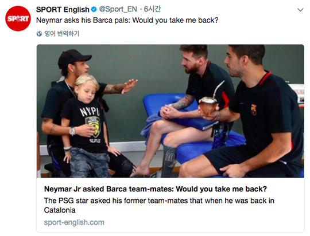The width and height of the screenshot is (310, 236).
Task: Click the Barcelona crest on the black shirt
Action: coord(254,110)
